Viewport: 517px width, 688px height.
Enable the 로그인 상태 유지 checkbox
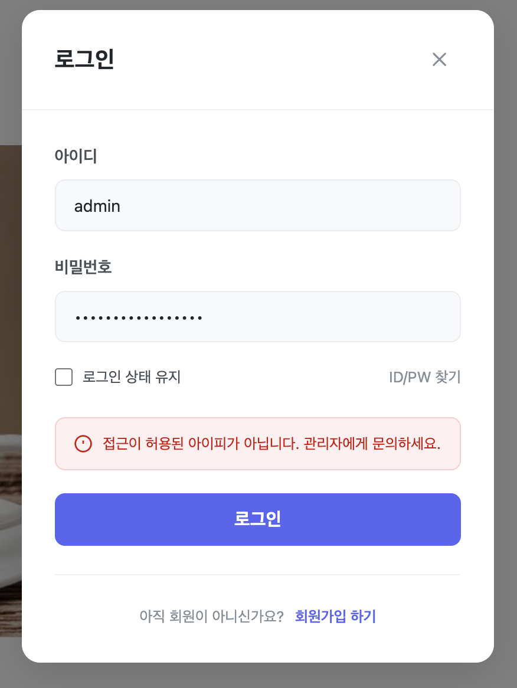coord(64,377)
